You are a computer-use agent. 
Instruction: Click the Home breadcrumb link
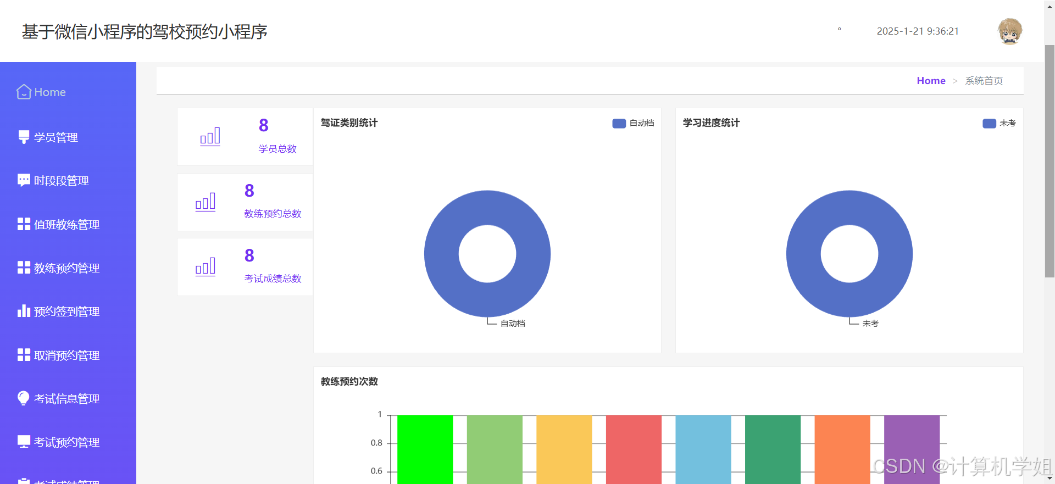(x=931, y=81)
